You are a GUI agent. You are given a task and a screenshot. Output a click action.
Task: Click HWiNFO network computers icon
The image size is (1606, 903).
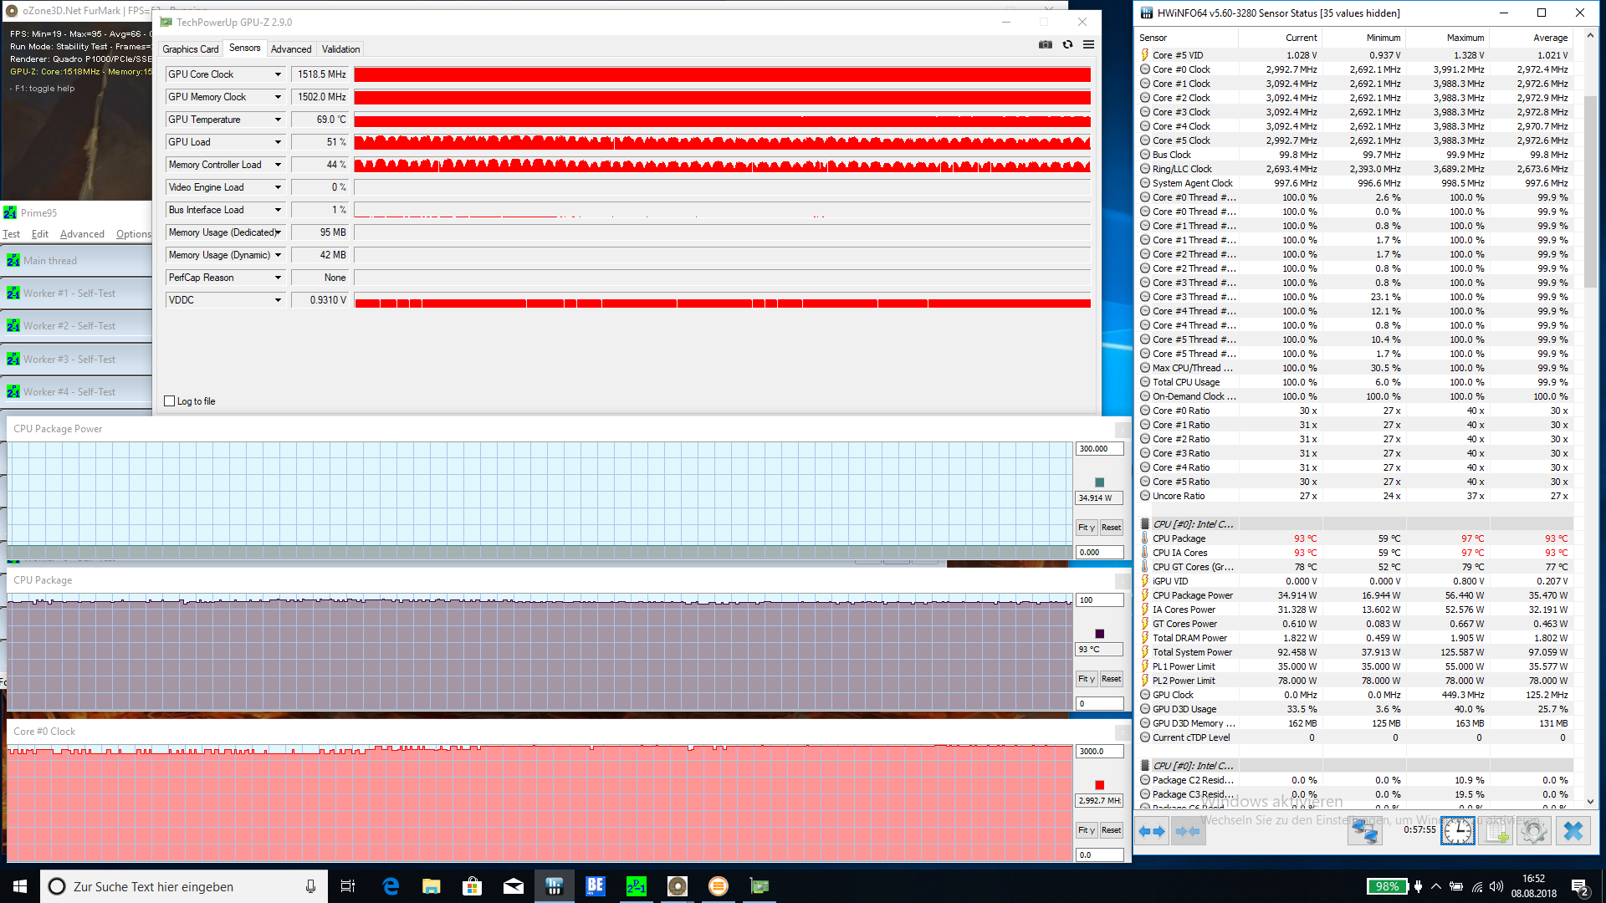(x=1364, y=831)
